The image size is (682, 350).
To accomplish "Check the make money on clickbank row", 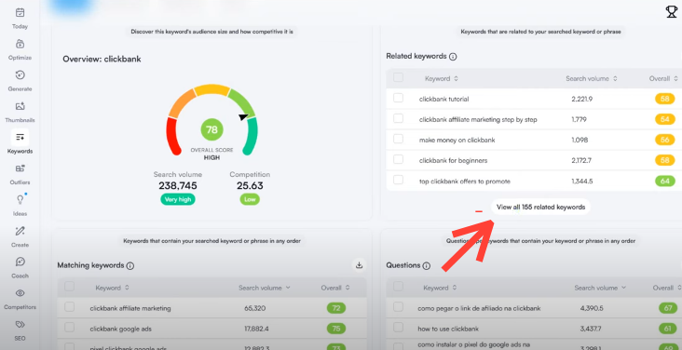I will 398,139.
